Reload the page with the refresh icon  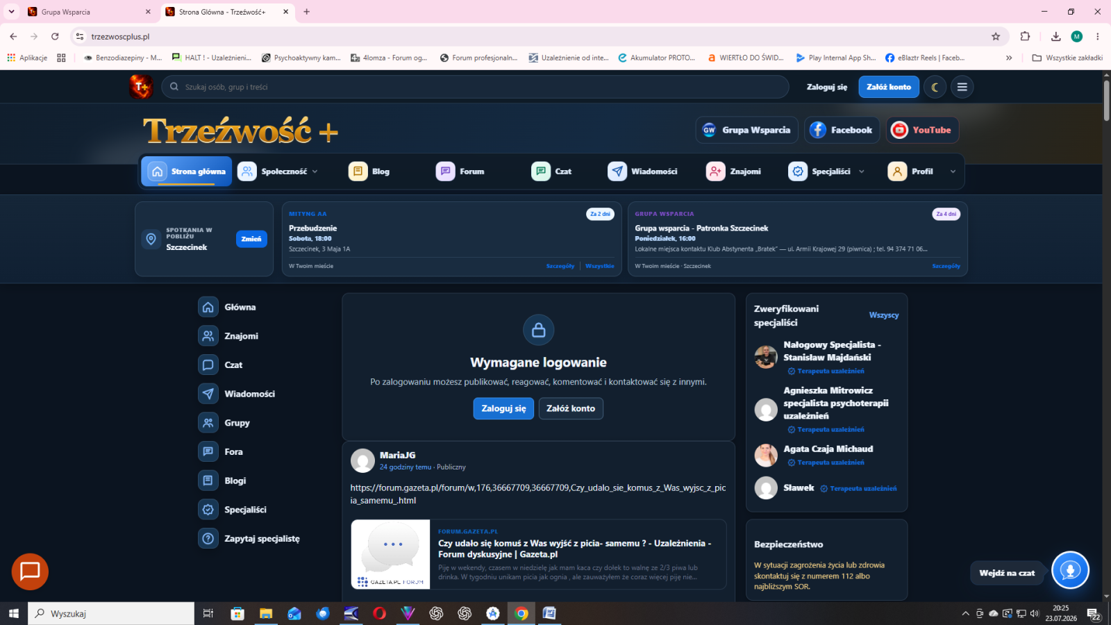[x=55, y=36]
